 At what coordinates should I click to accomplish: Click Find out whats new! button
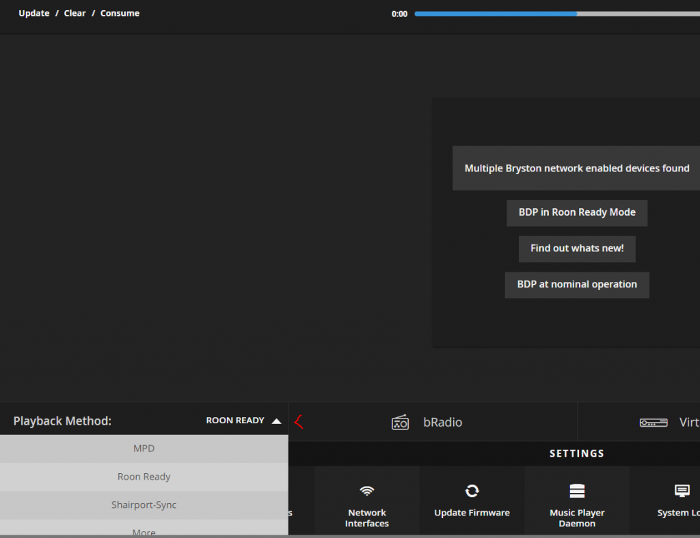coord(577,249)
